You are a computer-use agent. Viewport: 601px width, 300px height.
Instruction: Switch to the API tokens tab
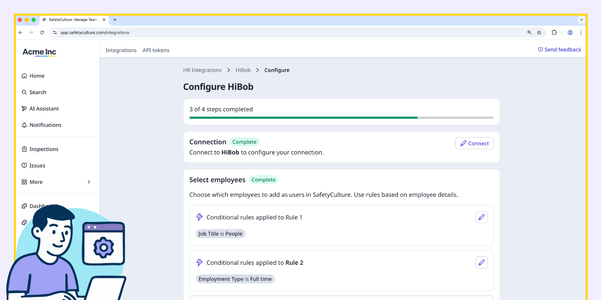coord(156,50)
